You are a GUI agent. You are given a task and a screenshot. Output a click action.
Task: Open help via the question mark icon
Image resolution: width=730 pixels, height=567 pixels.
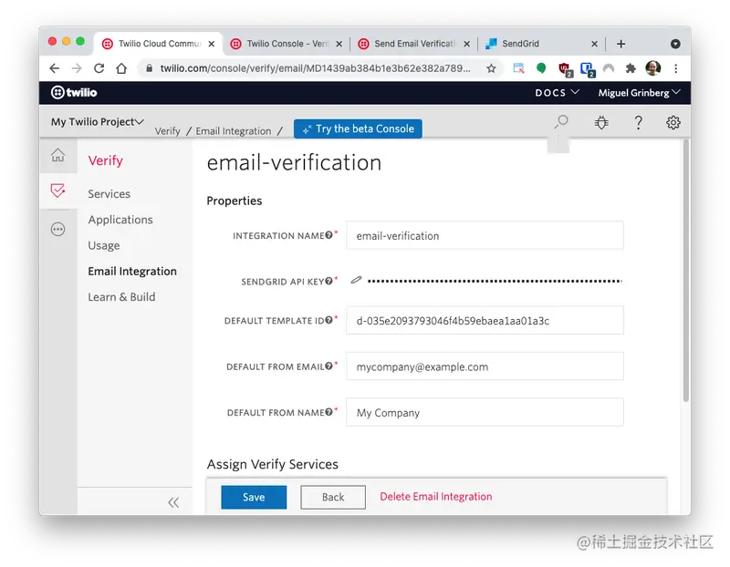[x=637, y=121]
